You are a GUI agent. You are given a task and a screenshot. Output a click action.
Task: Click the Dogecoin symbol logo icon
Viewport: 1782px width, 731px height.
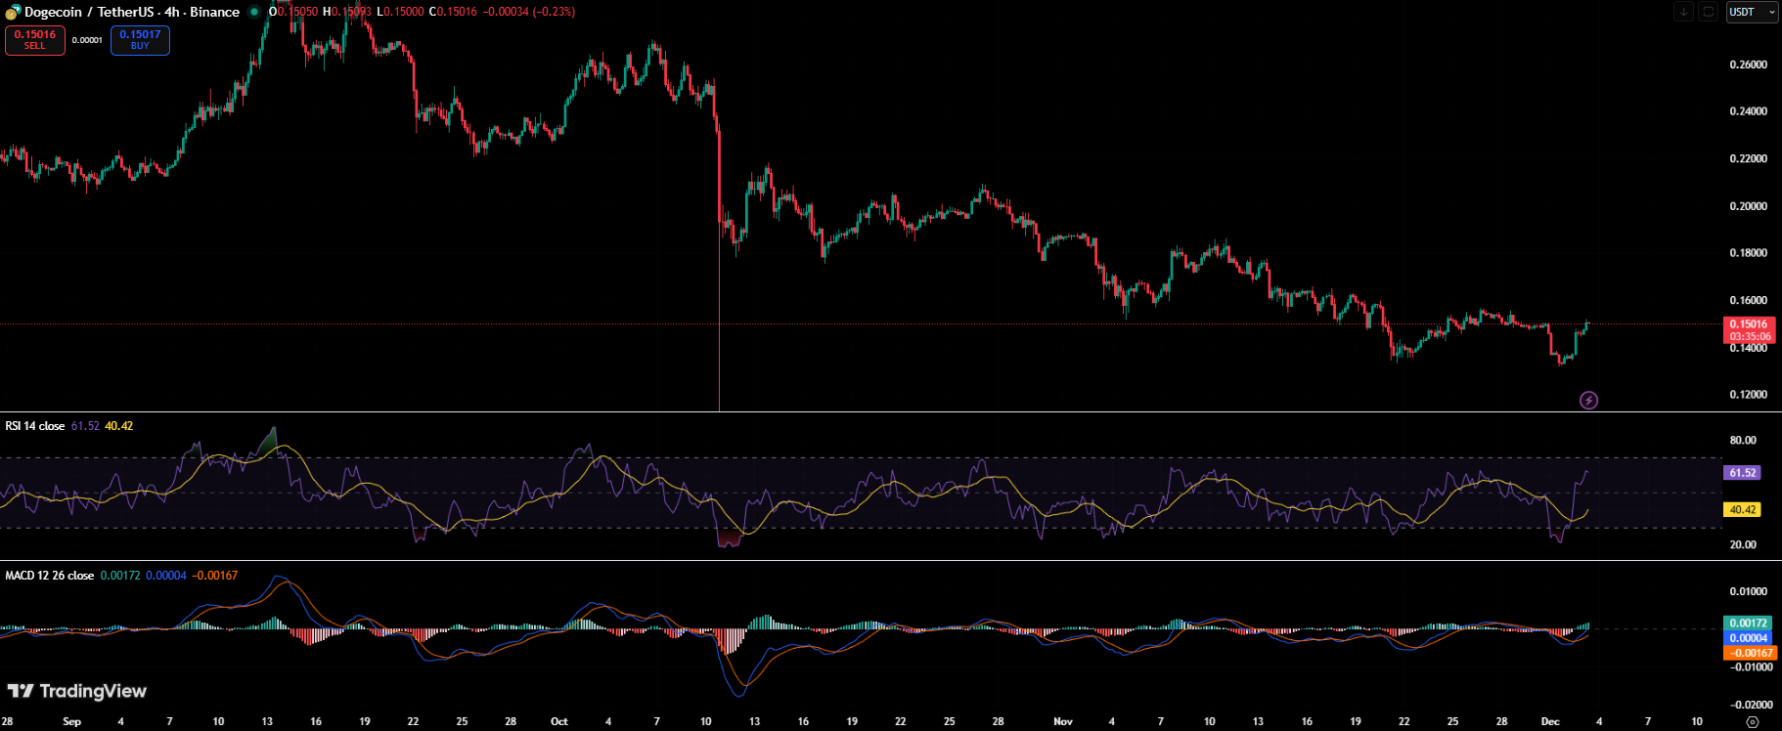click(13, 12)
